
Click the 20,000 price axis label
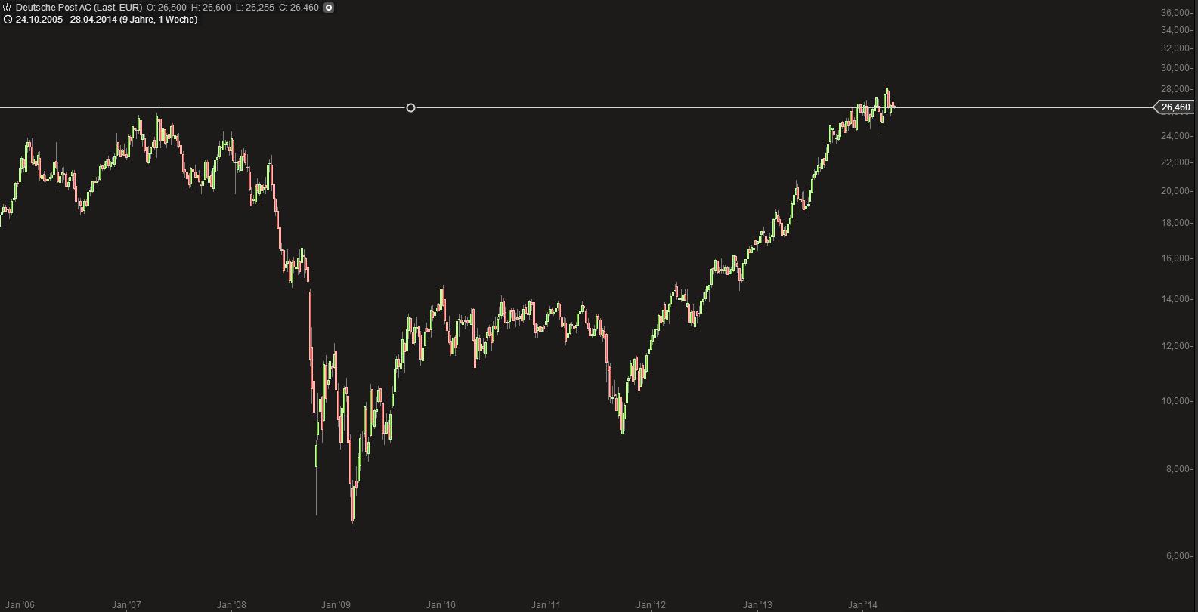coord(1176,191)
